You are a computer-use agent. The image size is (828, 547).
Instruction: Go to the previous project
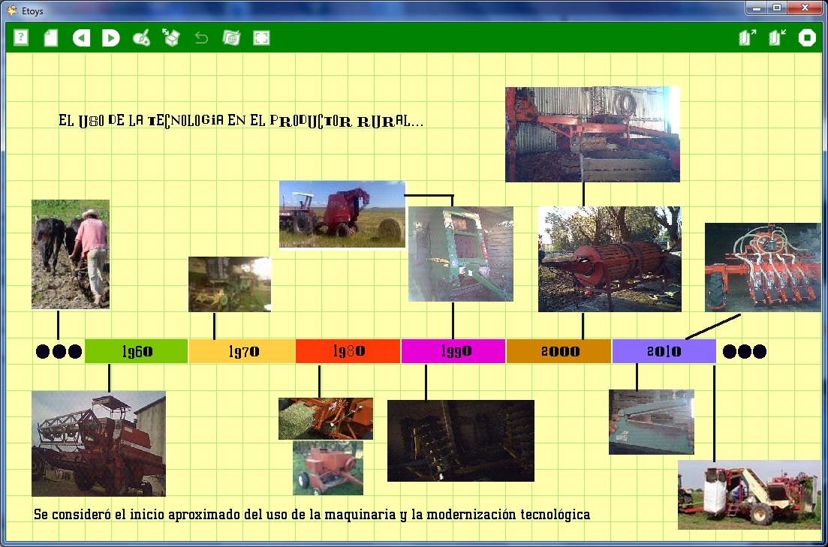tap(81, 38)
